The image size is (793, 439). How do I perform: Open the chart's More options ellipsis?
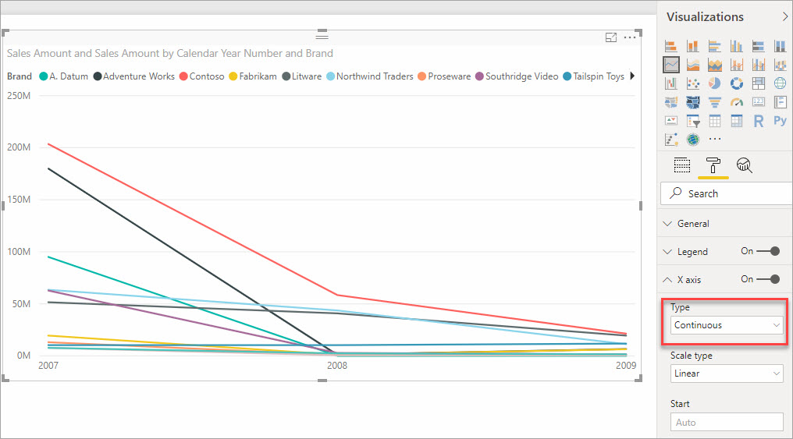tap(630, 37)
